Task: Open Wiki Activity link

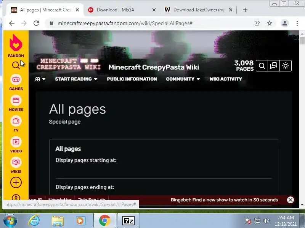Action: 226,79
